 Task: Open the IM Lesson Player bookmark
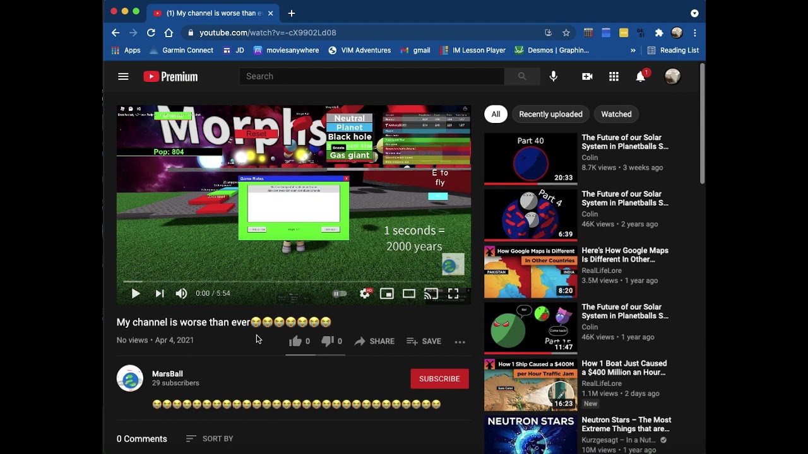tap(472, 50)
